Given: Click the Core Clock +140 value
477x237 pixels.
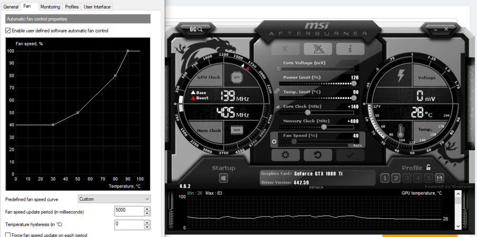Looking at the screenshot, I should [353, 106].
